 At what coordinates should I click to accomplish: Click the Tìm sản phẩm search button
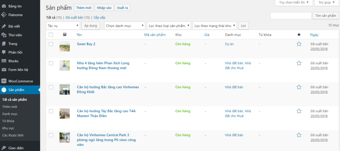[326, 16]
